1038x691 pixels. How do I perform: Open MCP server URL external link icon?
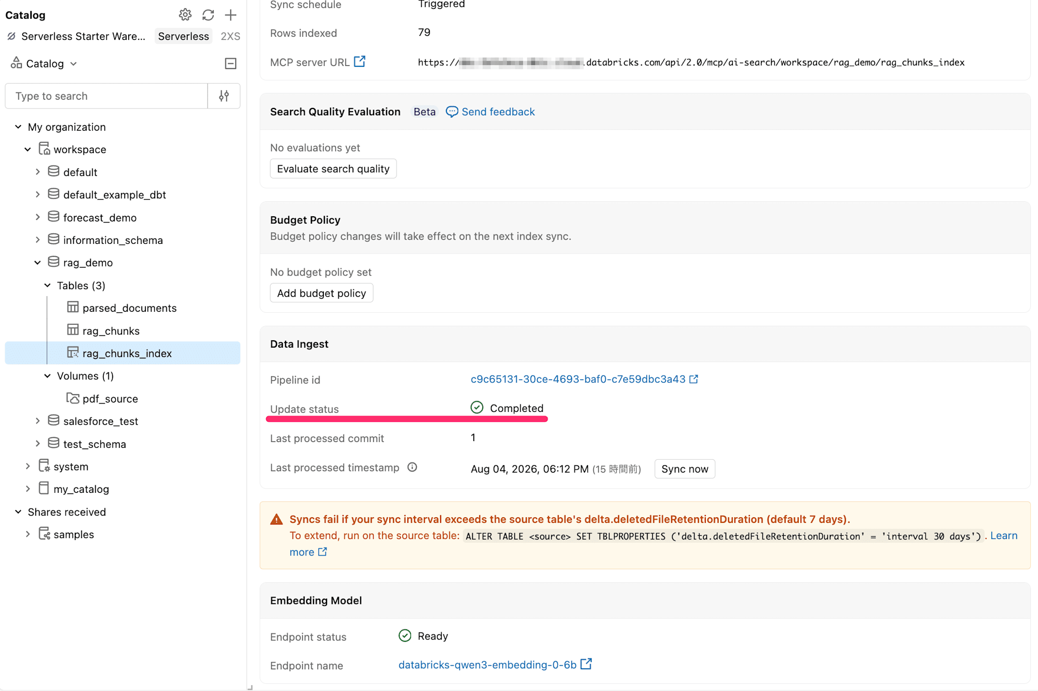[x=360, y=62]
